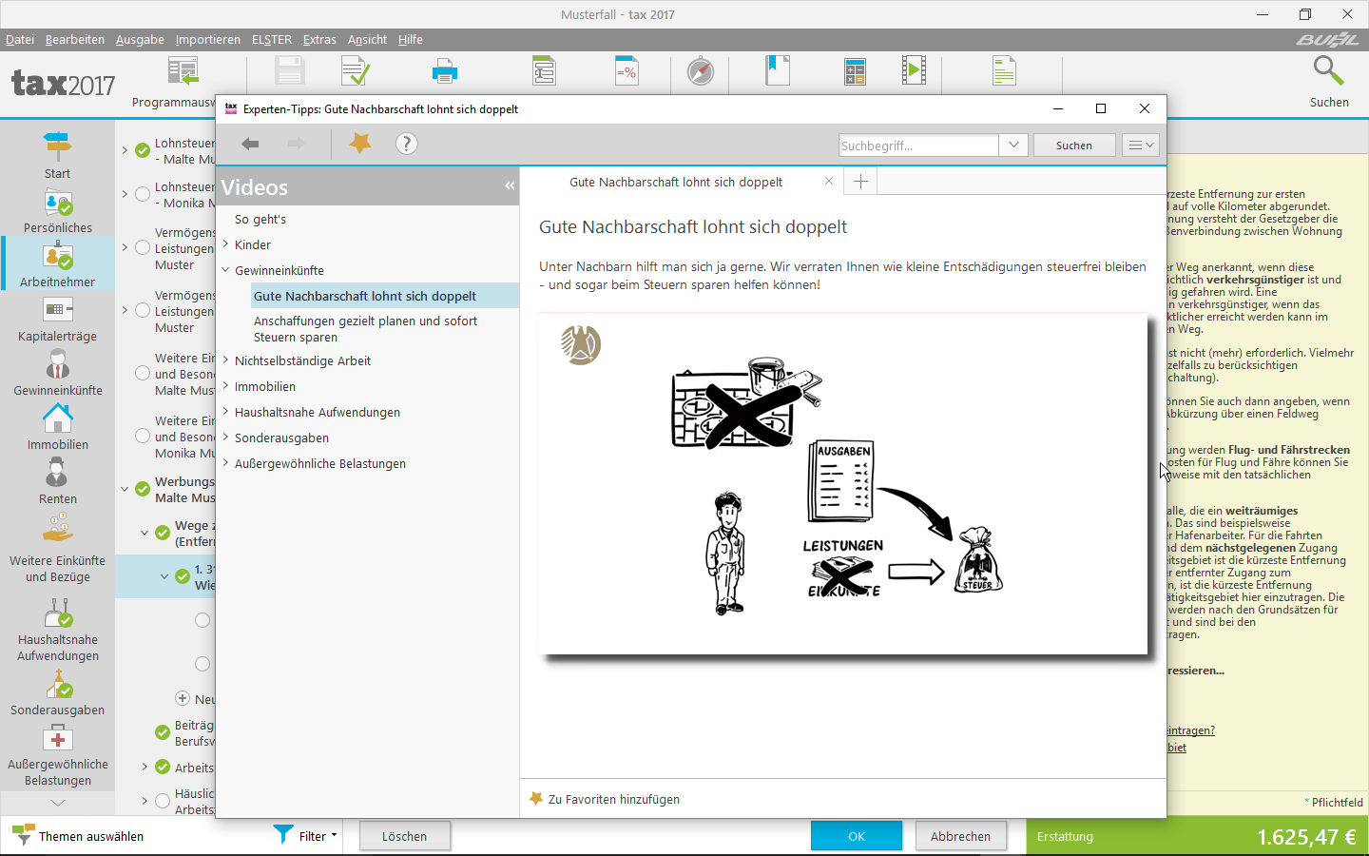Open the Suchbegriff dropdown arrow
This screenshot has width=1369, height=856.
tap(1013, 145)
